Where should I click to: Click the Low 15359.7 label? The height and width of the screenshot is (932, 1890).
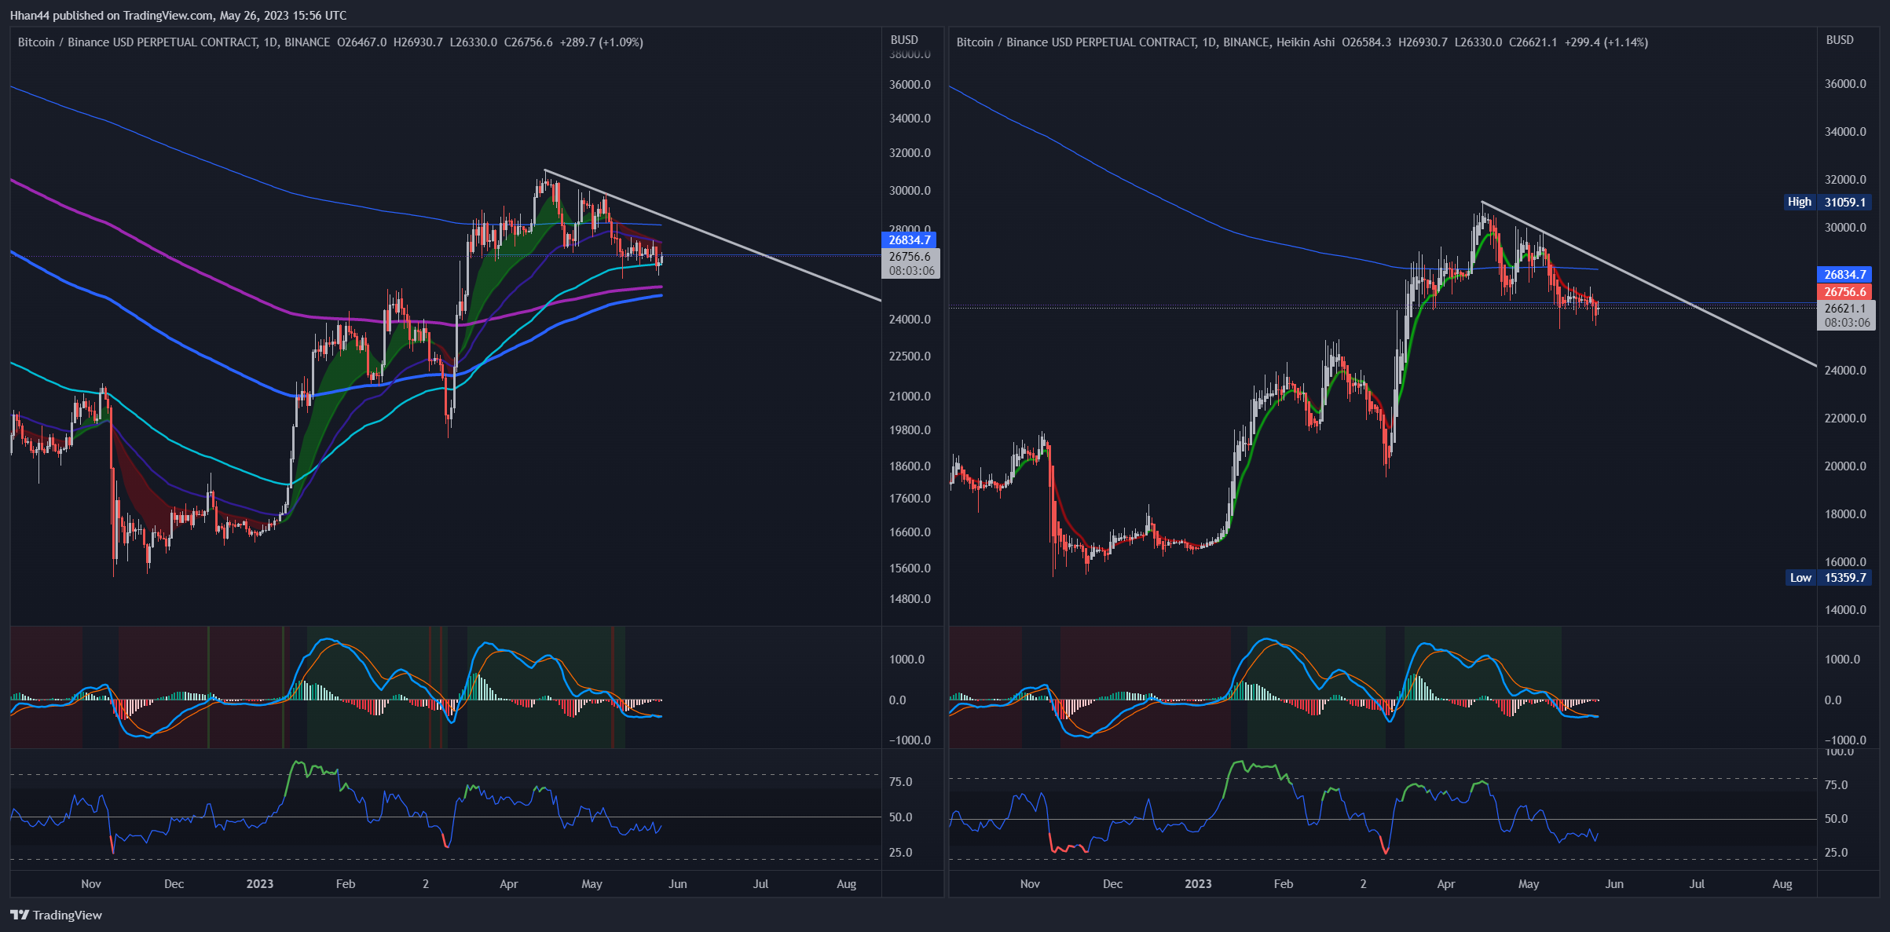(1828, 577)
